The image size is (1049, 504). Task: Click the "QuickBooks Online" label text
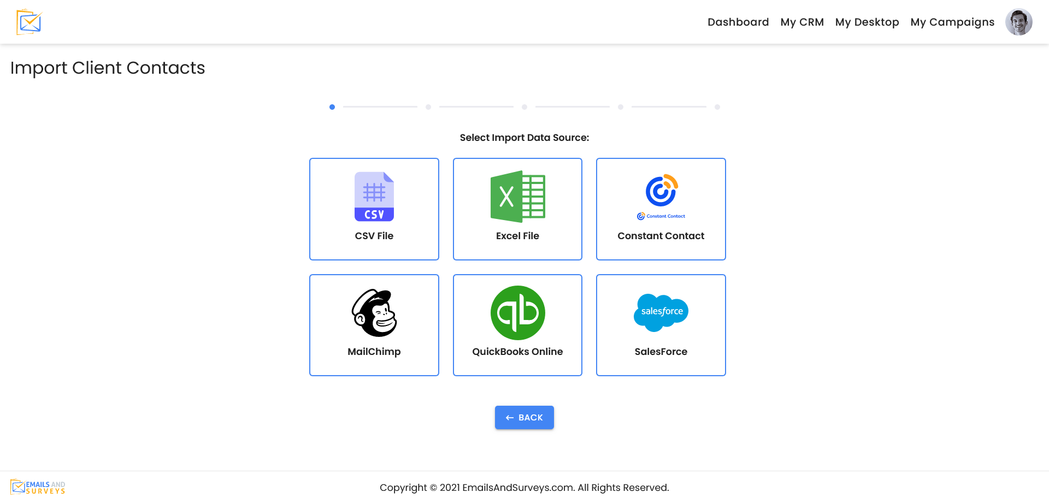pyautogui.click(x=517, y=352)
